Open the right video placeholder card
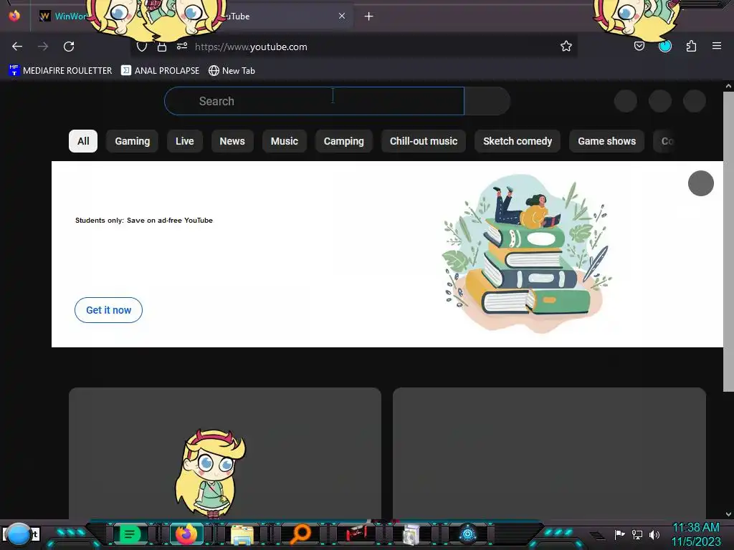734x550 pixels. (549, 453)
